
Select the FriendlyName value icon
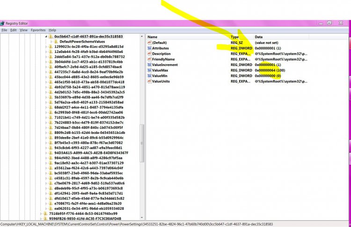(149, 59)
